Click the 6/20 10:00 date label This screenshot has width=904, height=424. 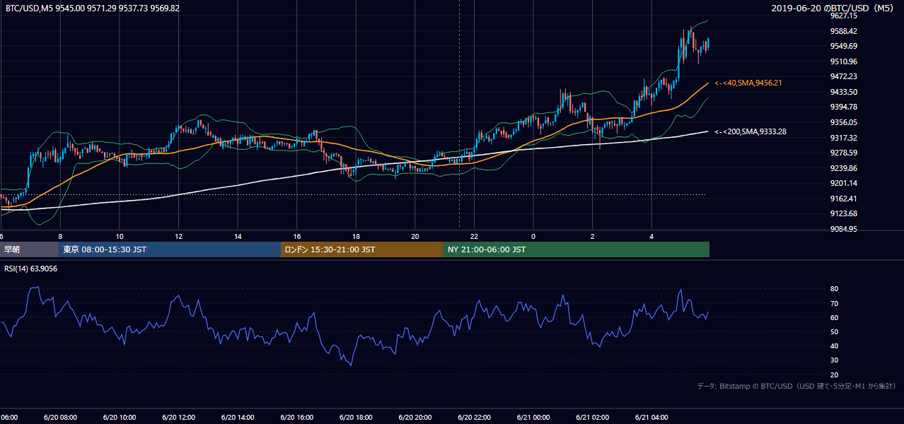click(119, 418)
